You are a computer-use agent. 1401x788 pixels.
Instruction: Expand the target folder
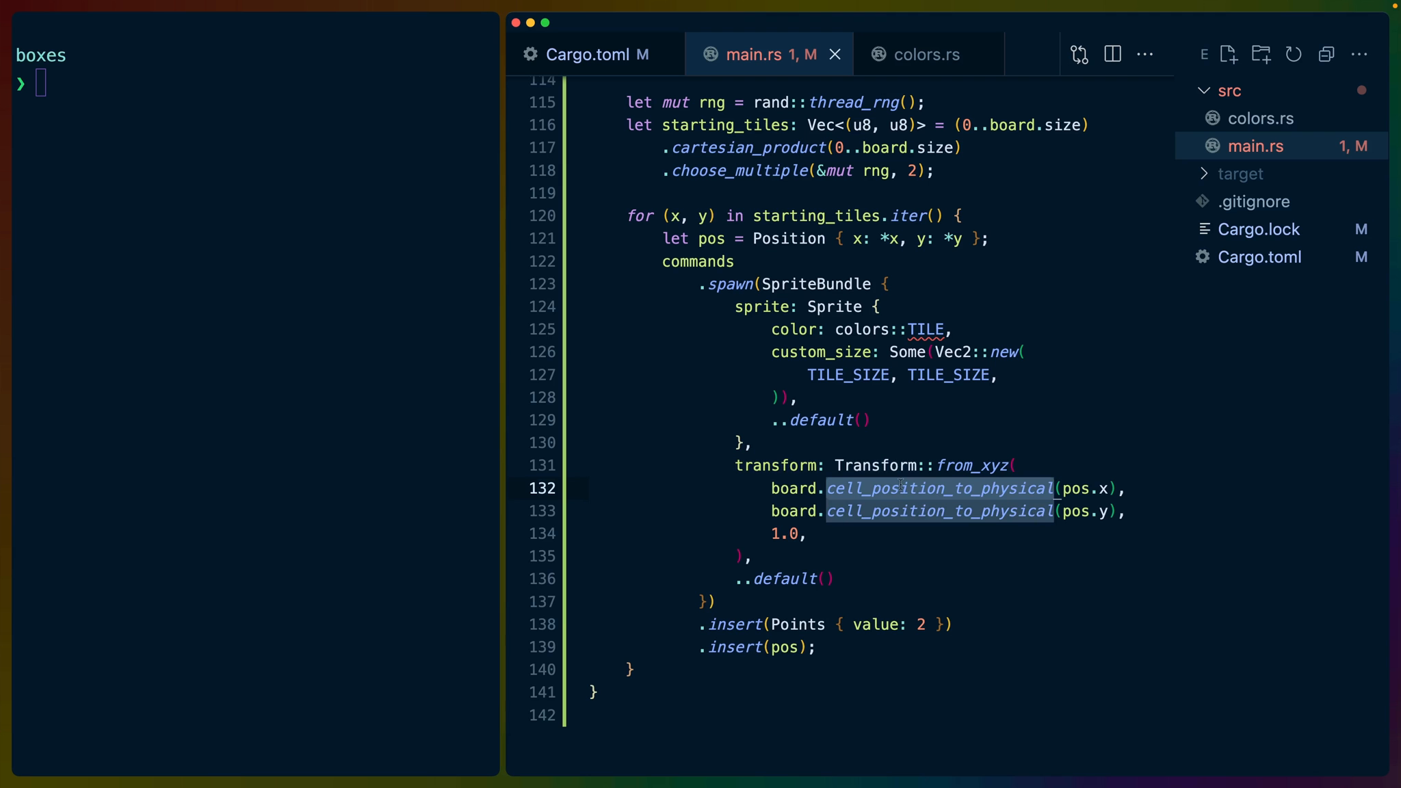pos(1203,174)
